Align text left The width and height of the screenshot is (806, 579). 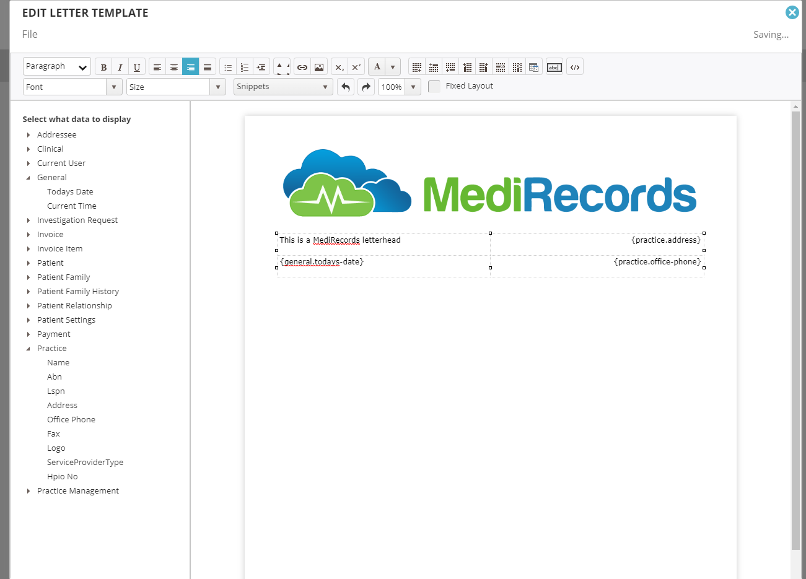[x=157, y=67]
